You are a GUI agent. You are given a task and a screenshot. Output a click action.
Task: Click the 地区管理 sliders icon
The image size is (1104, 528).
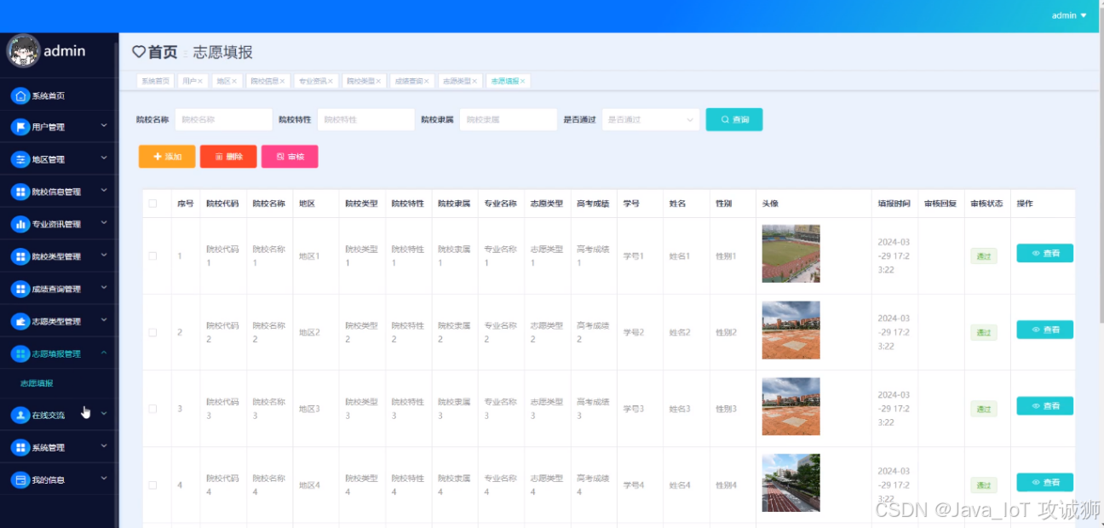20,159
